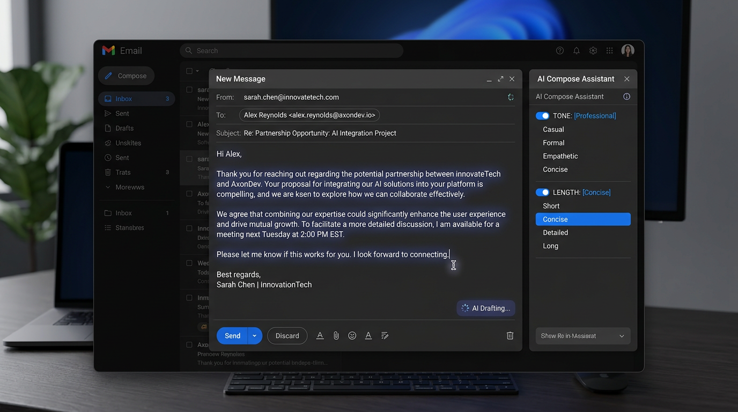The image size is (738, 412).
Task: Open select-all dropdown arrow in message list
Action: point(197,71)
